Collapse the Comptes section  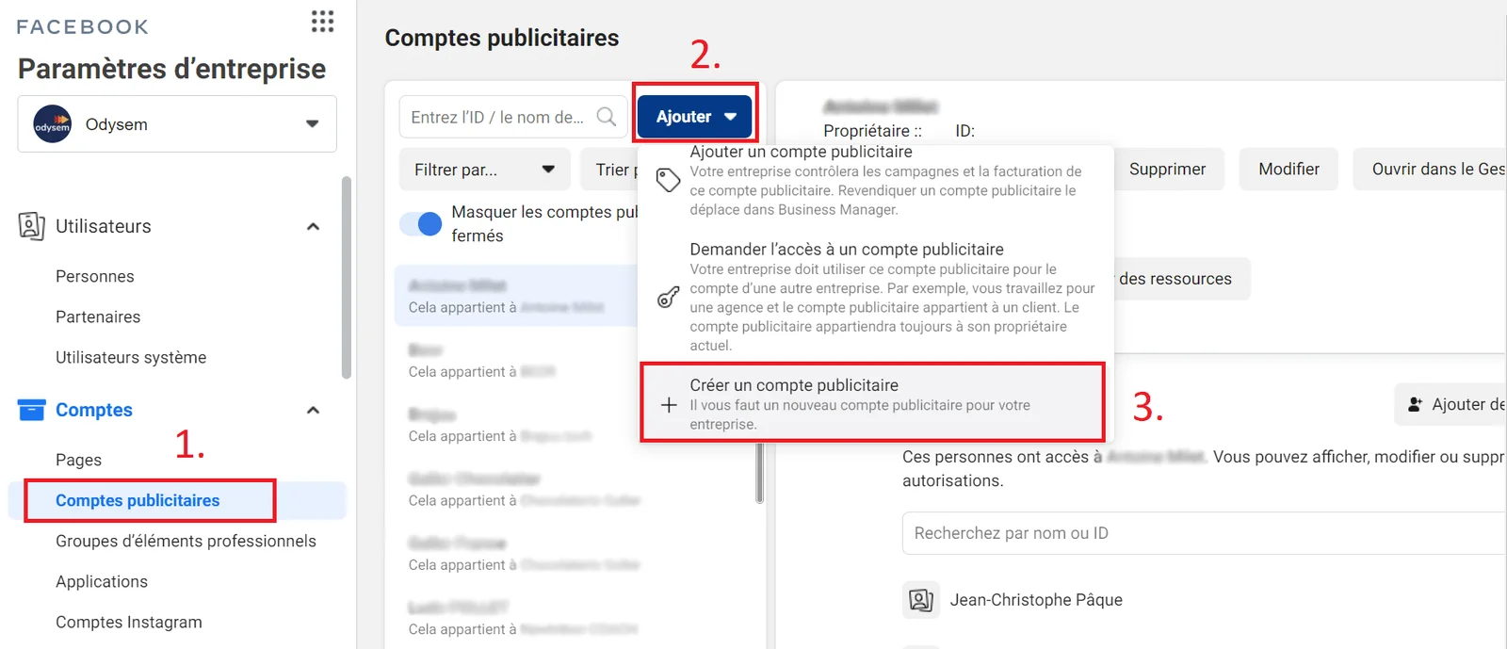pyautogui.click(x=314, y=411)
